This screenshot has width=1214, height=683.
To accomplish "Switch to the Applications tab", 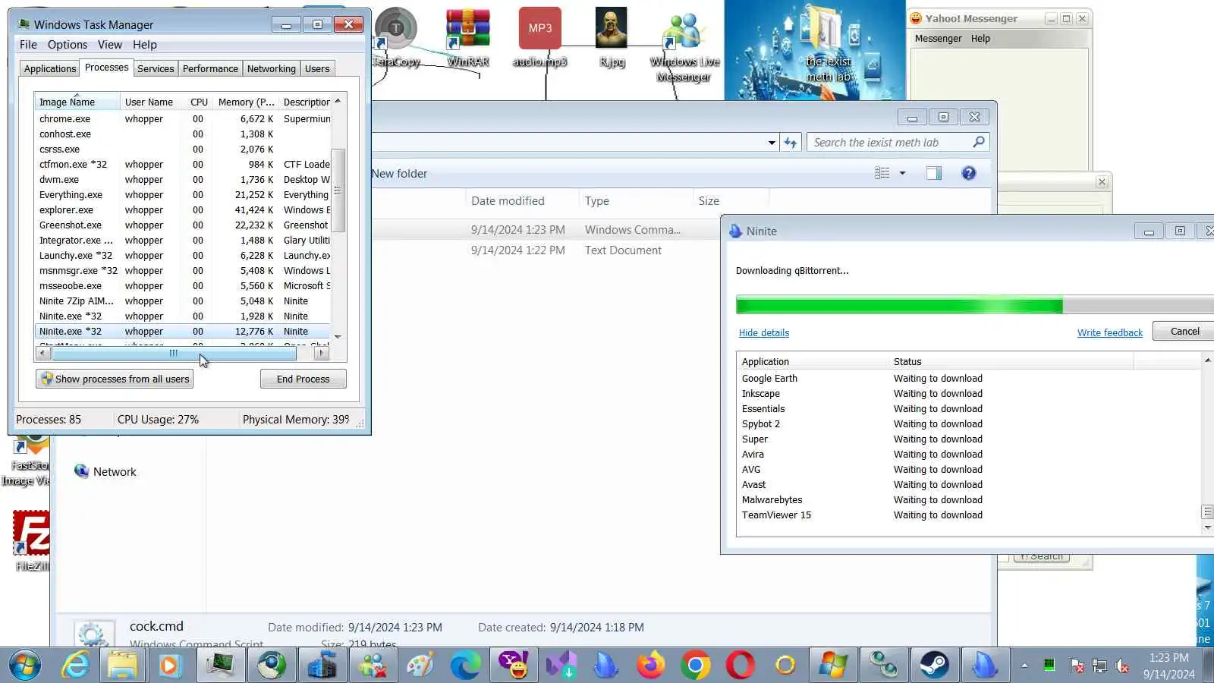I will 50,68.
